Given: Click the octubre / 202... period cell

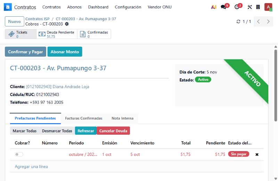Looking at the screenshot, I should tap(83, 155).
